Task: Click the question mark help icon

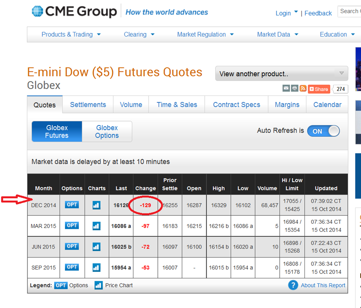Action: [293, 285]
